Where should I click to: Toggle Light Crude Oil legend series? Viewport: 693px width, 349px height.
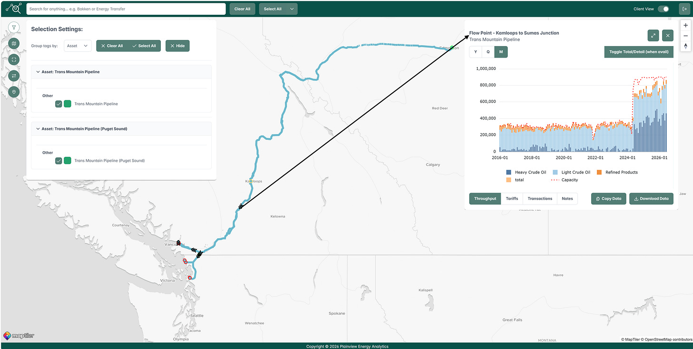click(x=571, y=172)
